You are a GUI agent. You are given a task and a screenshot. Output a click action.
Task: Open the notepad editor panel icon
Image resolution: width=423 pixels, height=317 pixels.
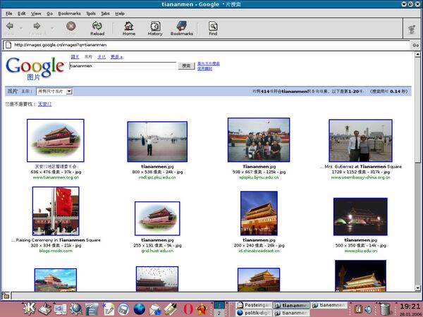tap(108, 309)
